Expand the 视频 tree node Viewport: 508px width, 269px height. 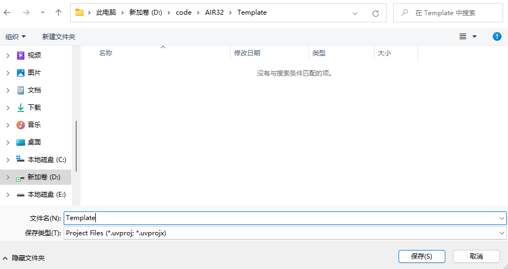point(8,55)
